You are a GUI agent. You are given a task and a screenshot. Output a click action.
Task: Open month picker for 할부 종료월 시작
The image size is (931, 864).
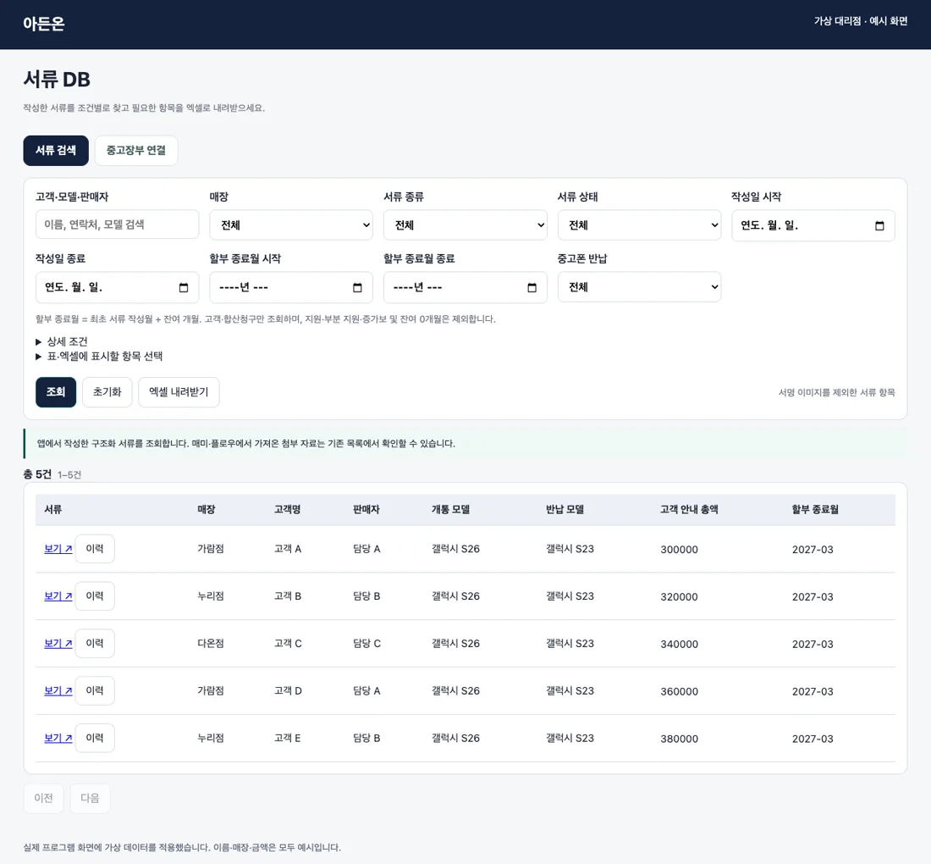(x=357, y=288)
